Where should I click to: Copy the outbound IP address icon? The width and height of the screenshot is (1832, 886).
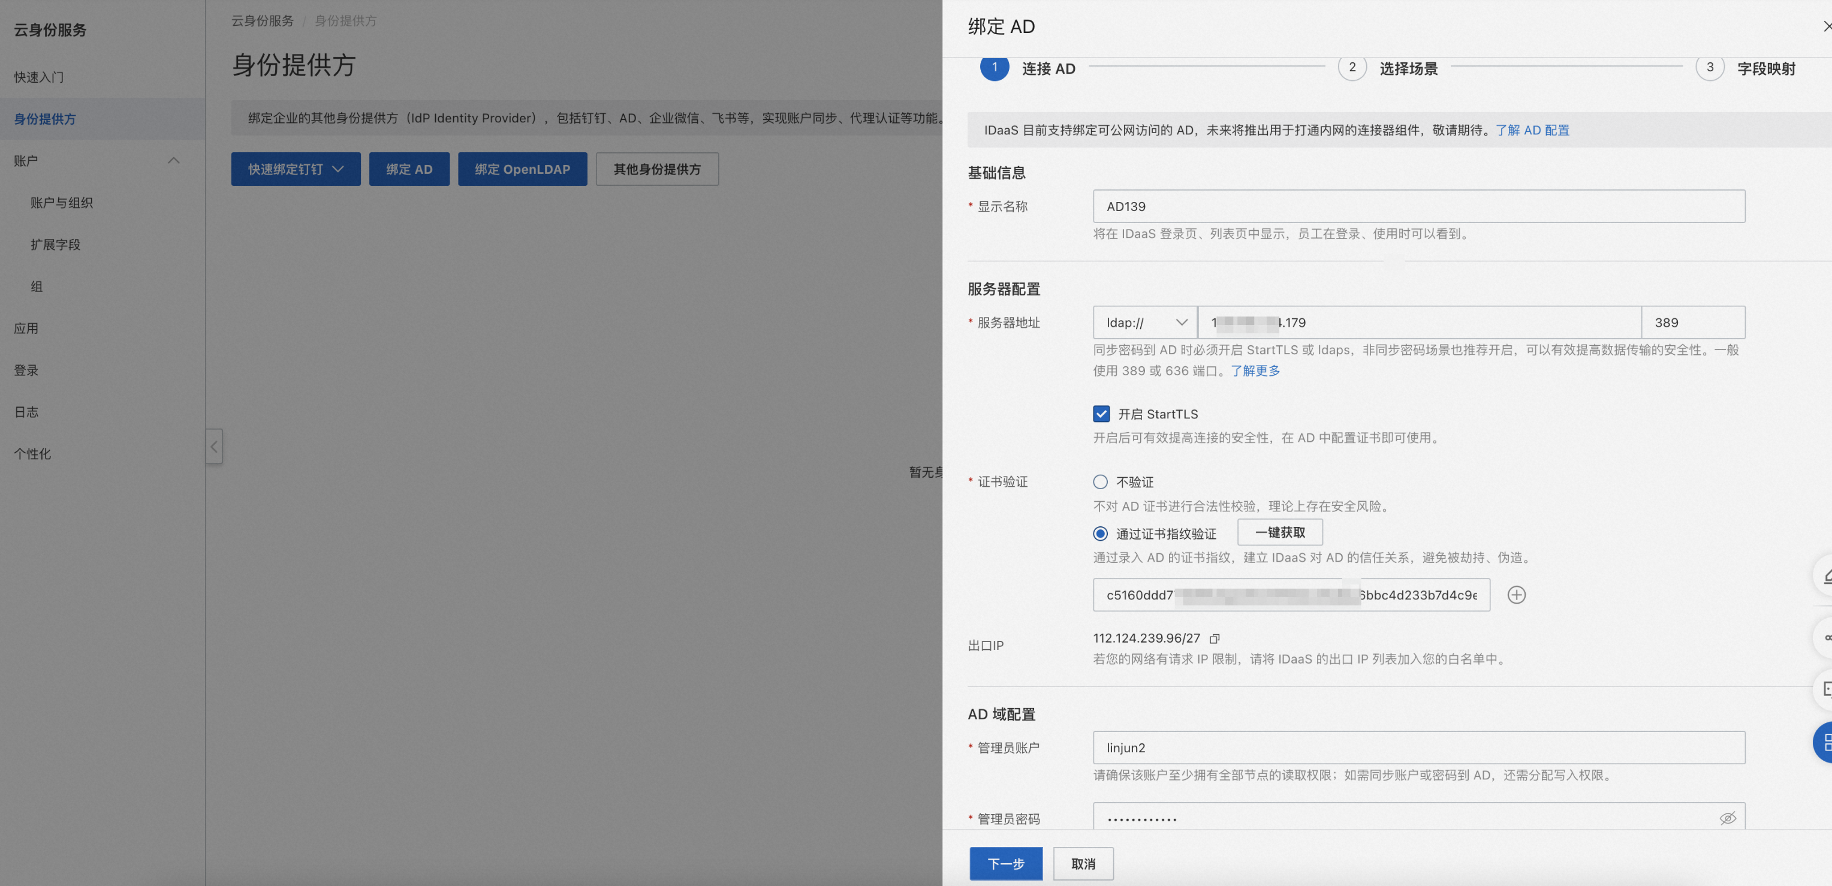tap(1215, 638)
